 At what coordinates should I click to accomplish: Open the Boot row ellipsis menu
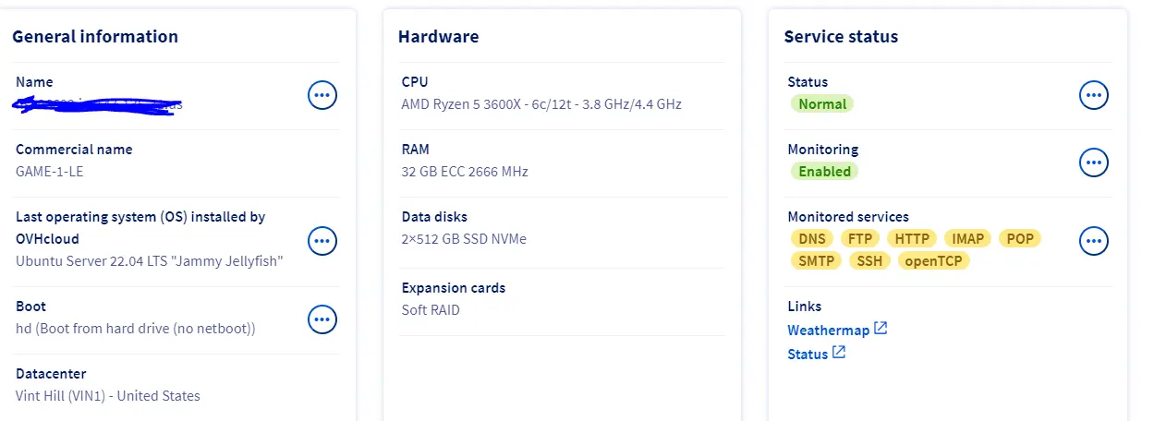click(322, 319)
